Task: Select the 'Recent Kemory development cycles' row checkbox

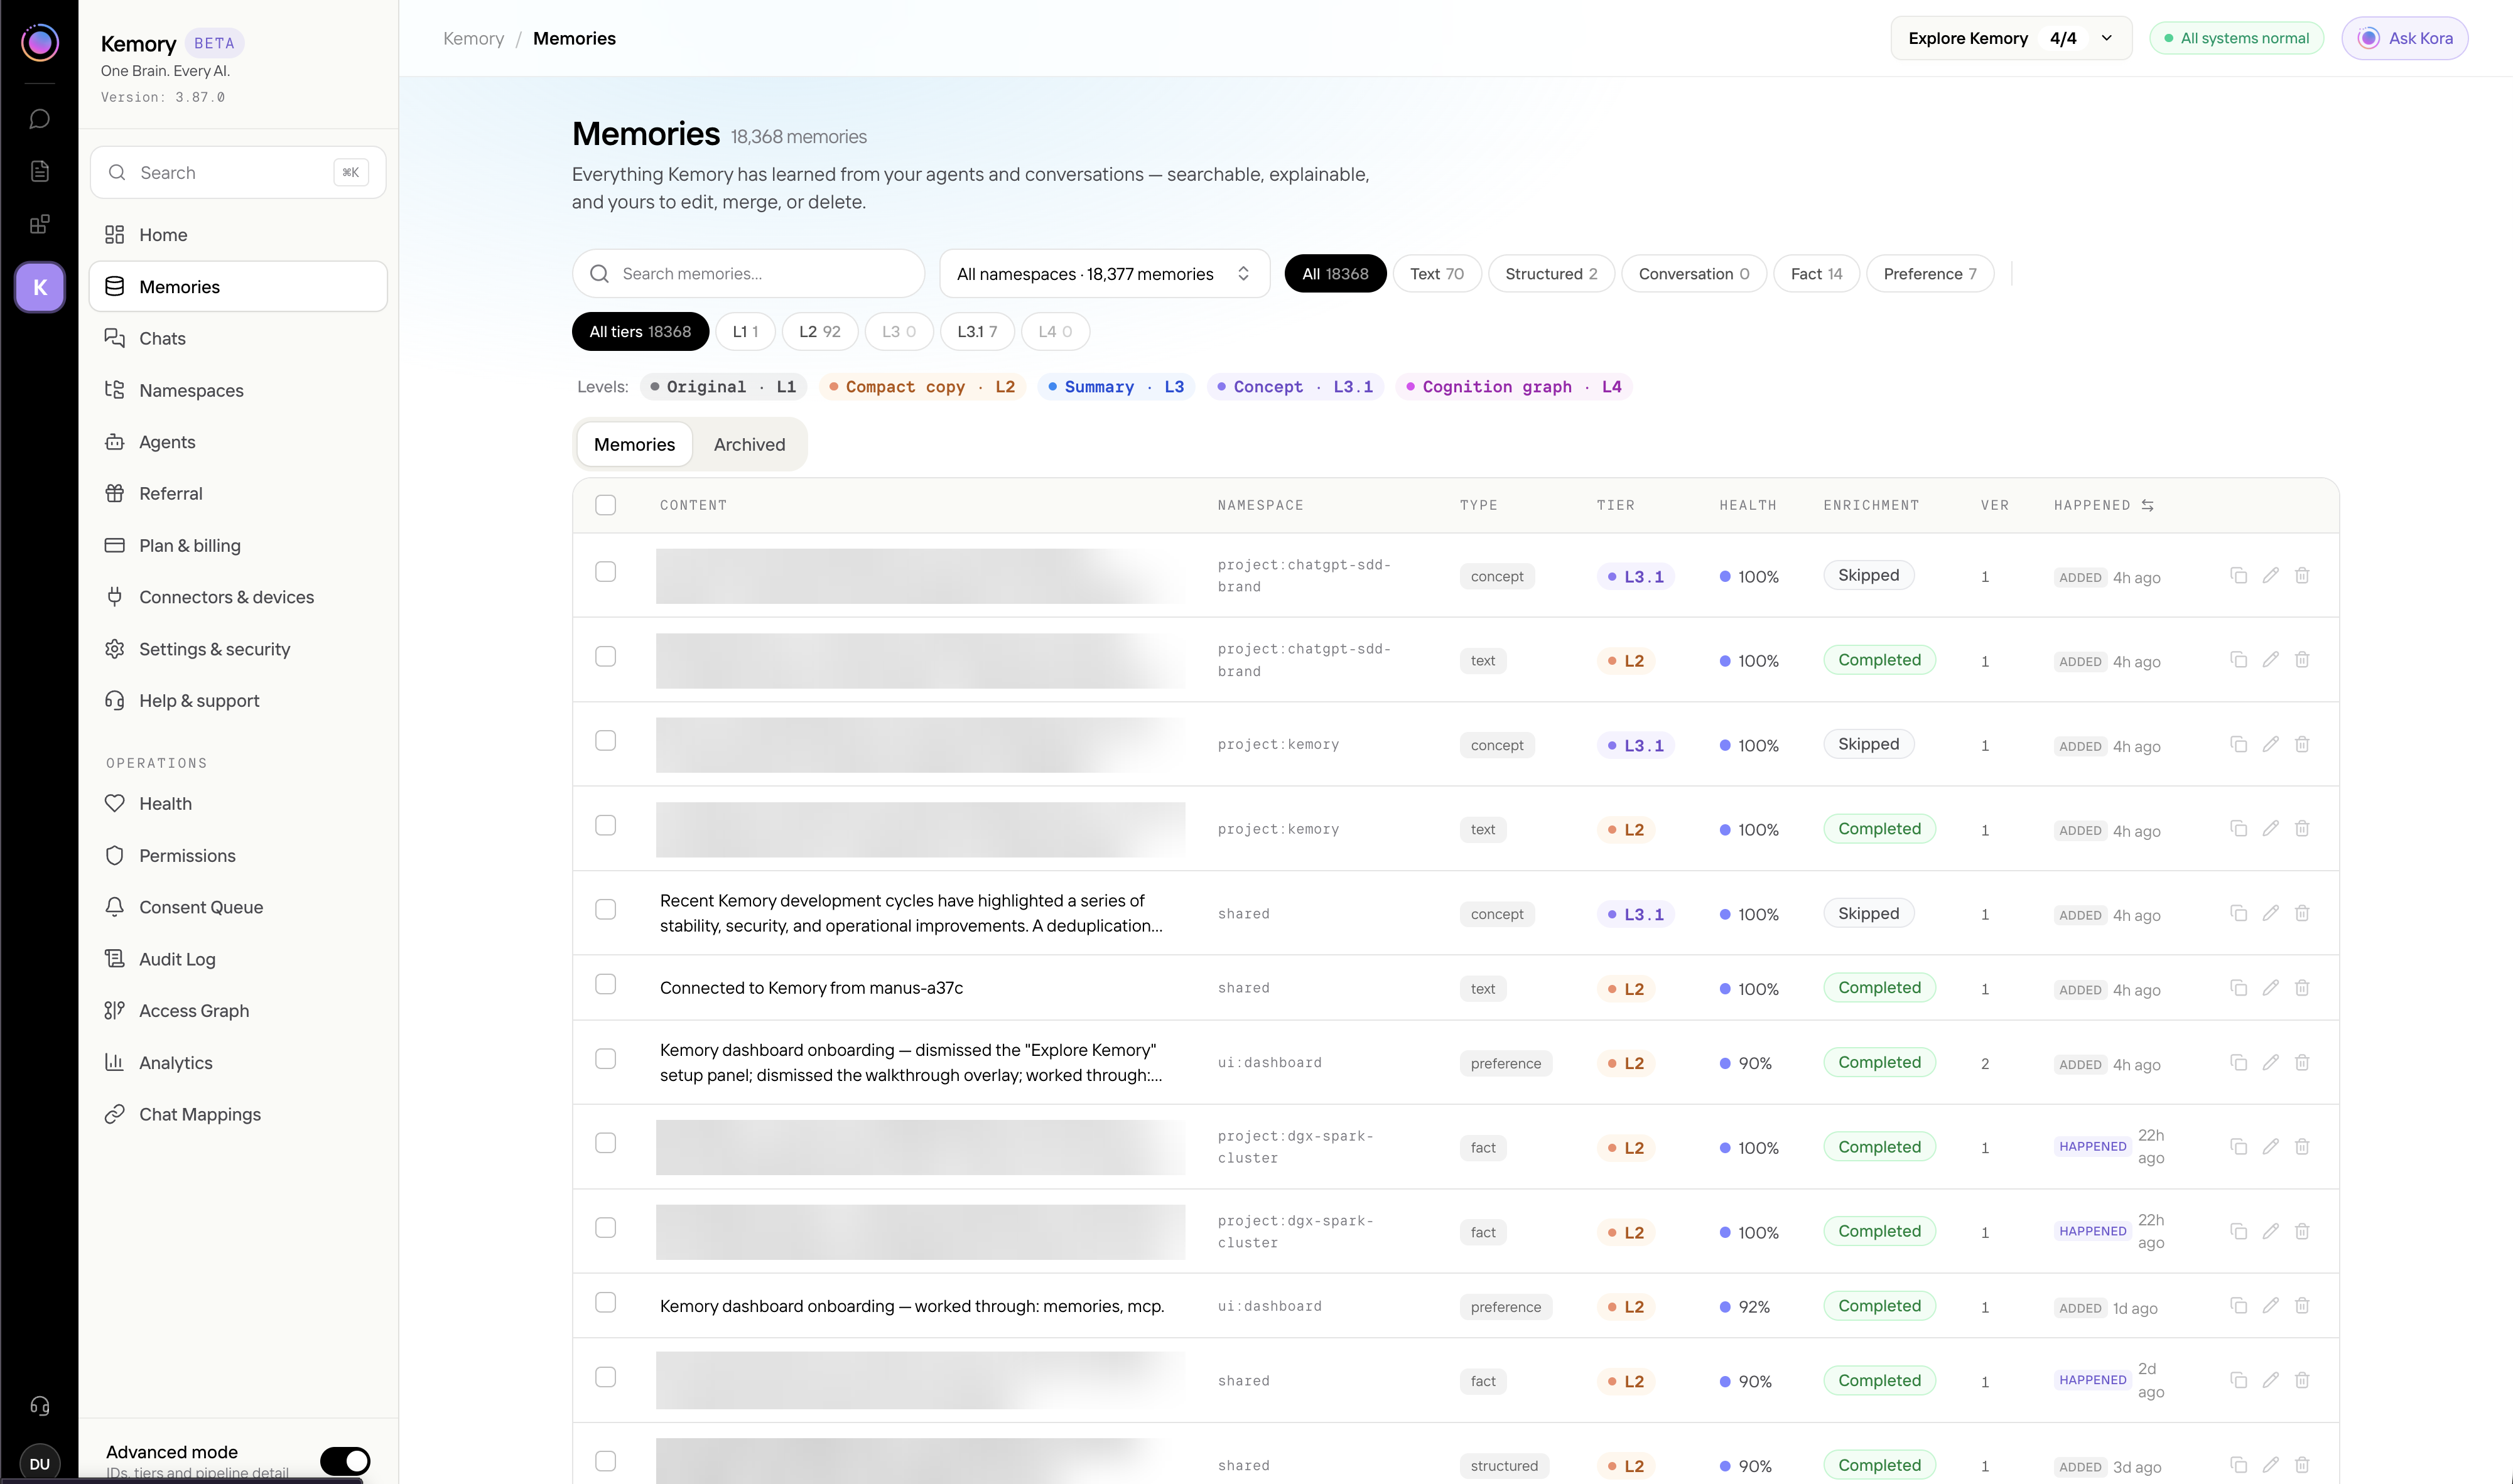Action: click(x=605, y=909)
